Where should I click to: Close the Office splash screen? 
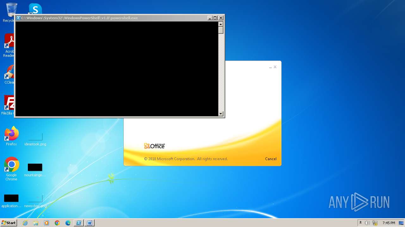tap(275, 67)
